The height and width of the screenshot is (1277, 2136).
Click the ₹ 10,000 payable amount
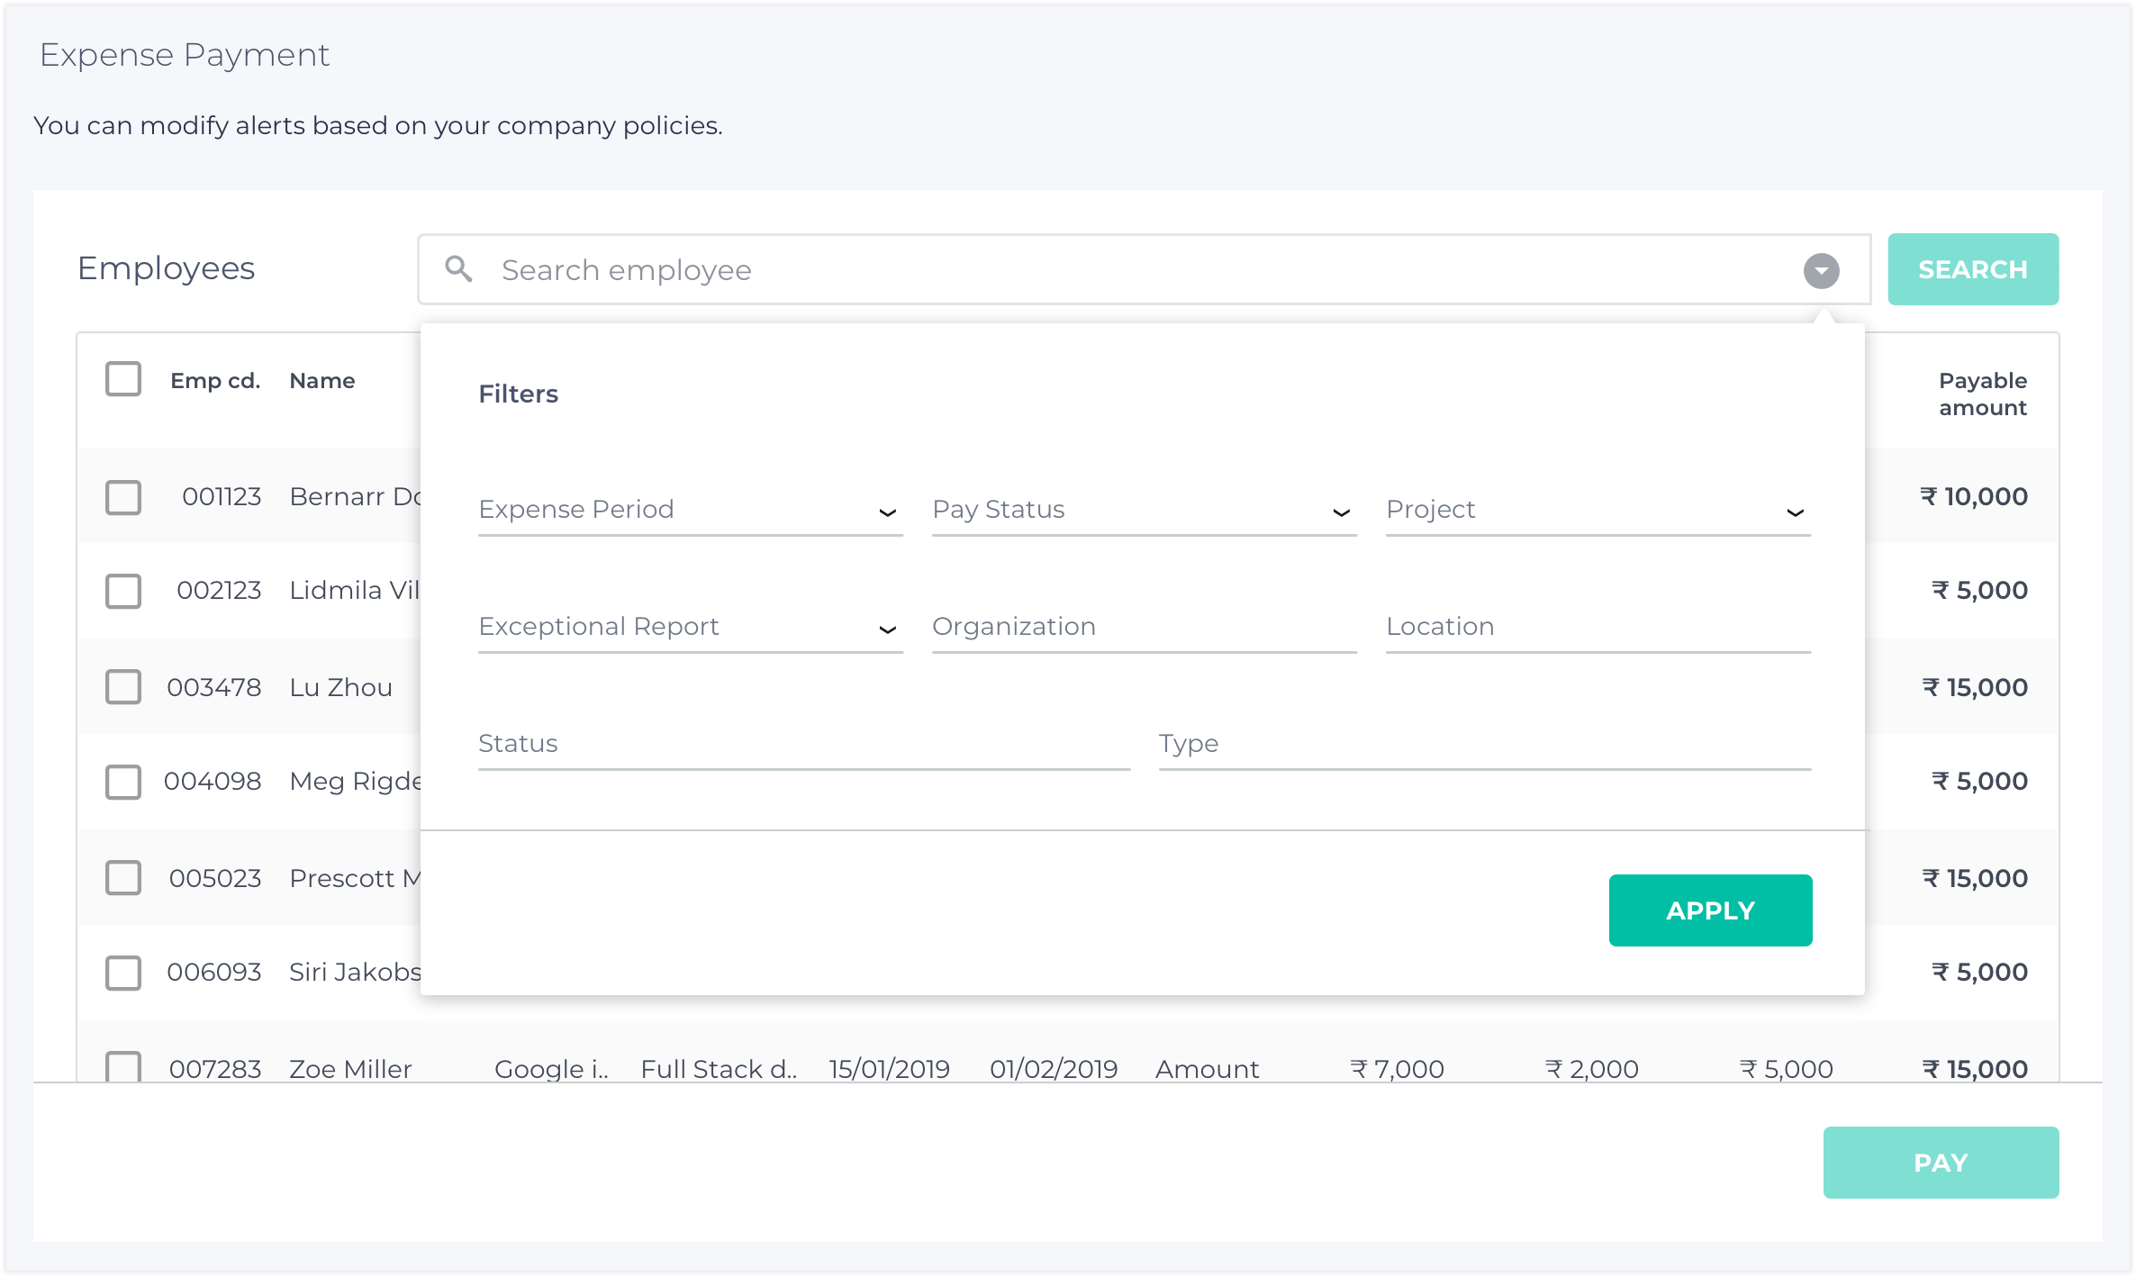[x=1974, y=496]
